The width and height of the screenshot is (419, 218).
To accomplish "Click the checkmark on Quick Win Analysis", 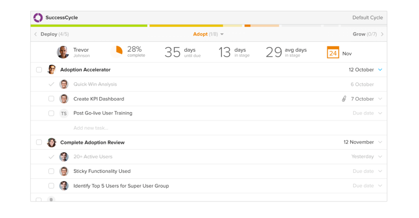I will tap(51, 84).
